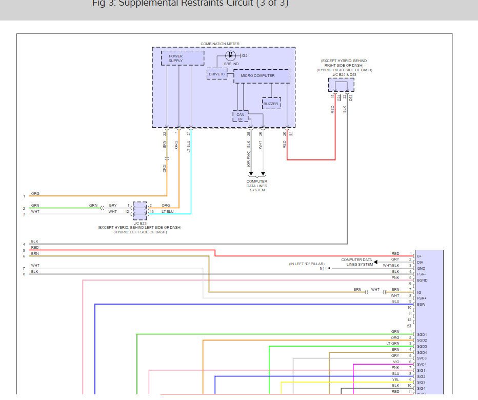This screenshot has height=400, width=478.
Task: Click the 'SIG1' terminal label
Action: tap(421, 371)
